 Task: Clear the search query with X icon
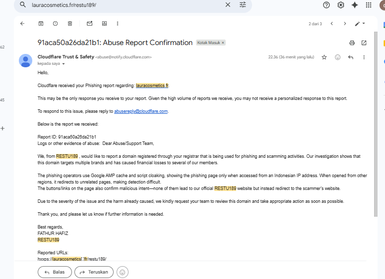click(x=228, y=4)
